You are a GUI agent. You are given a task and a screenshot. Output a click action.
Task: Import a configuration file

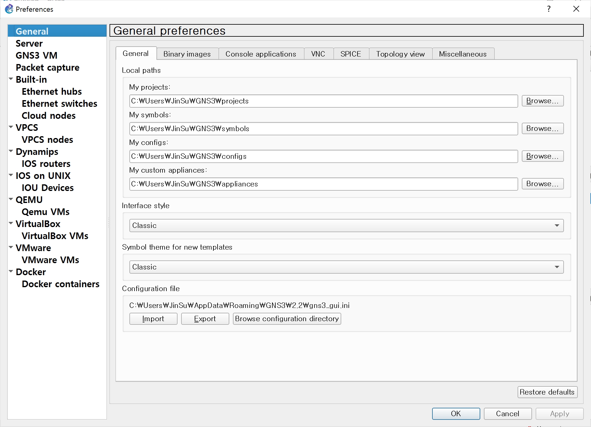[x=153, y=319]
